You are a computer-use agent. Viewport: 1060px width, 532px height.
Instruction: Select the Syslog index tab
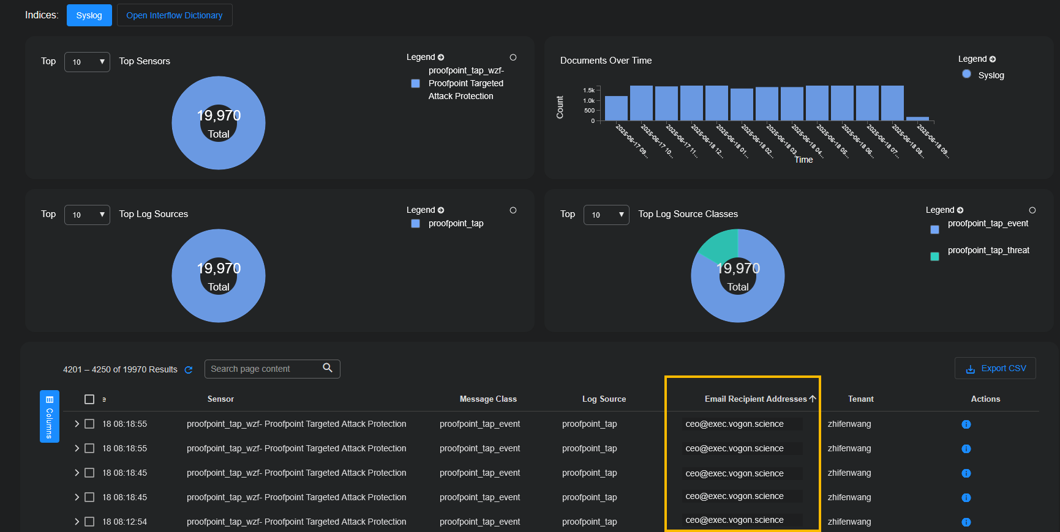89,15
